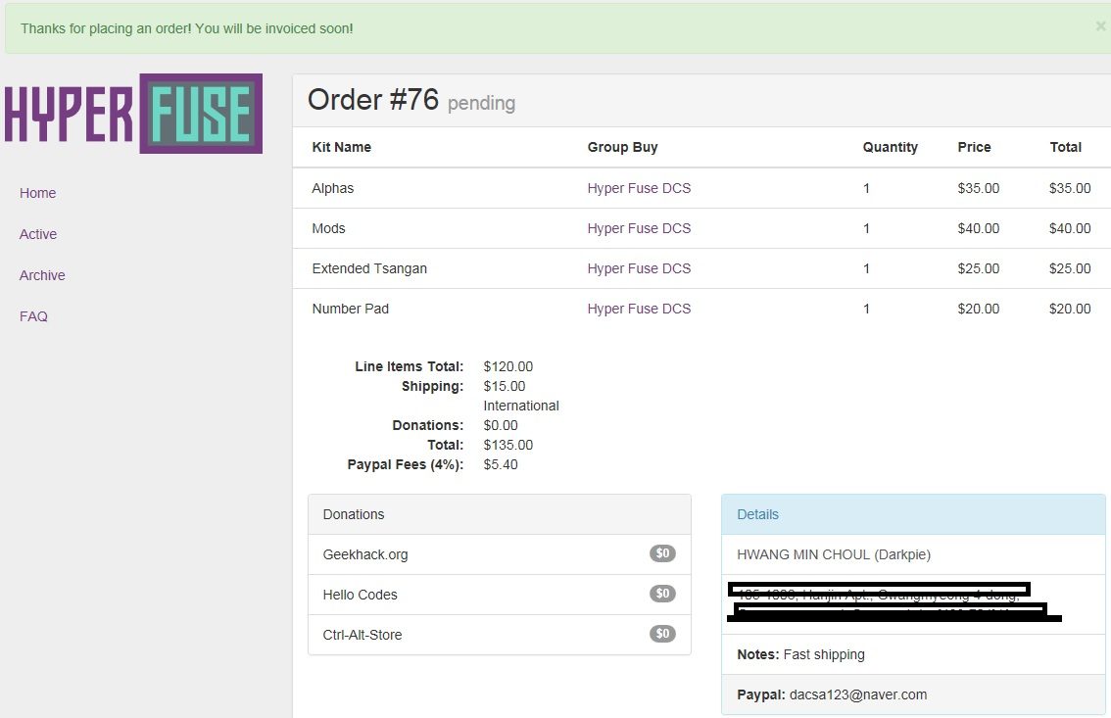Open Hyper Fuse DCS link beside Number Pad
The image size is (1111, 718).
(639, 309)
